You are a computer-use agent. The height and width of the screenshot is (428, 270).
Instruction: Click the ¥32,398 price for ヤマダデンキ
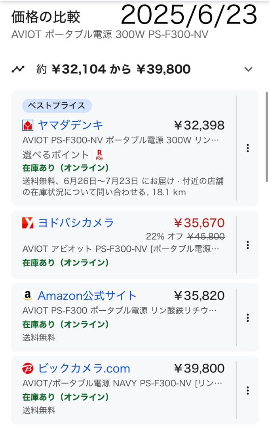pos(202,125)
